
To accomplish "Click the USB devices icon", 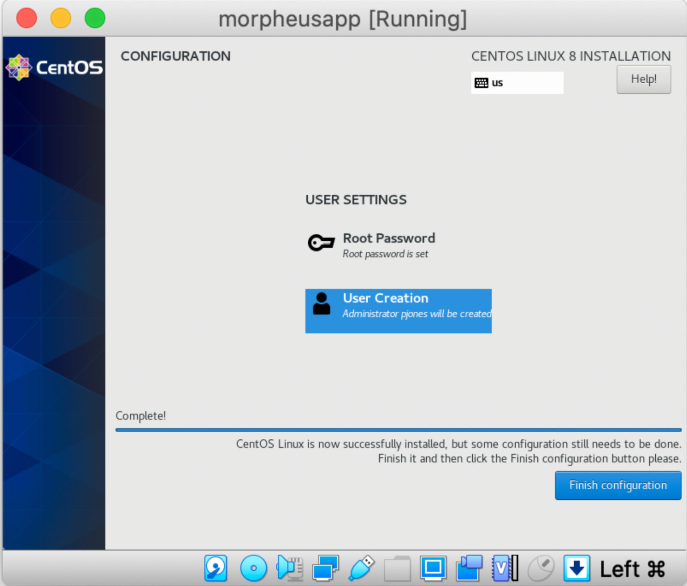I will click(361, 568).
